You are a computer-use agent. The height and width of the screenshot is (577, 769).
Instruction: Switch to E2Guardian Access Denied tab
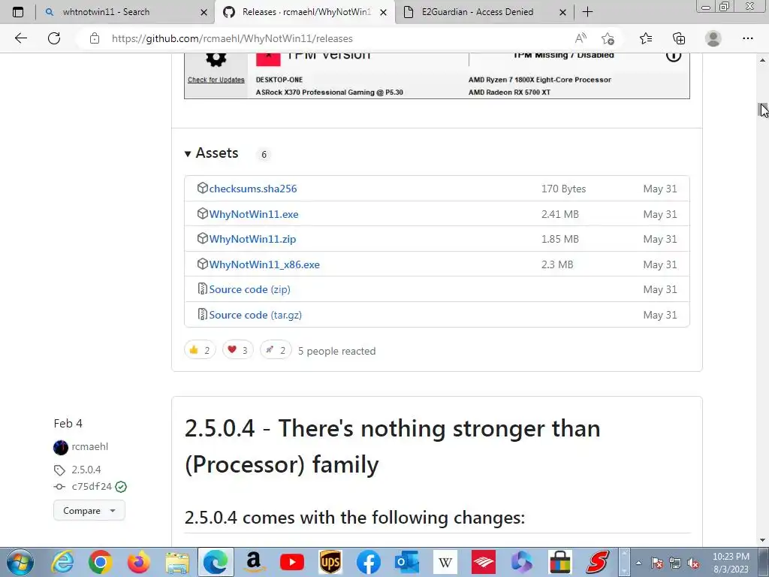[x=483, y=12]
